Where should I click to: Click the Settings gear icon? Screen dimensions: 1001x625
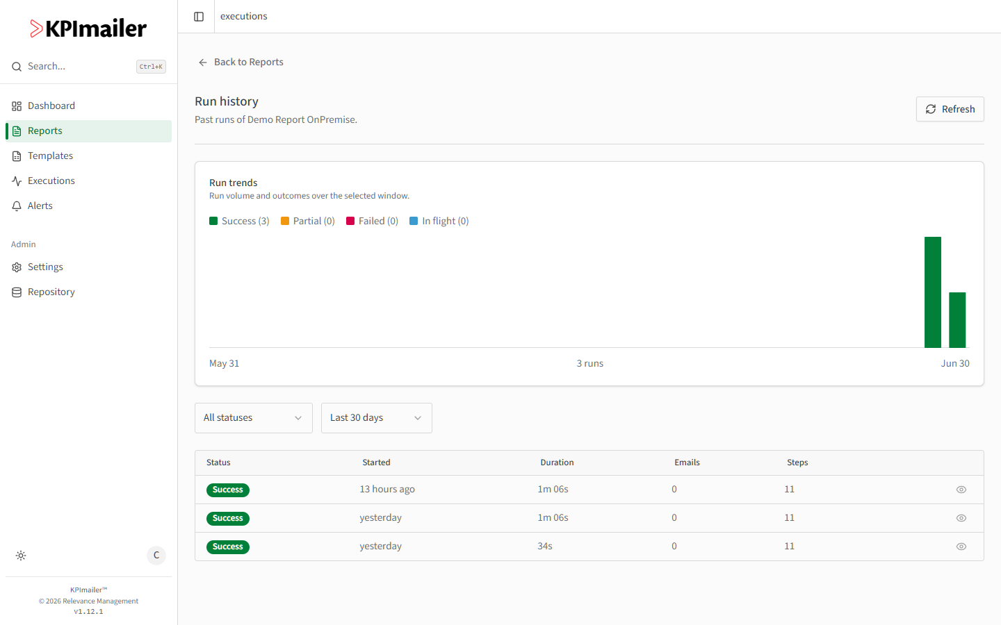[x=17, y=267]
